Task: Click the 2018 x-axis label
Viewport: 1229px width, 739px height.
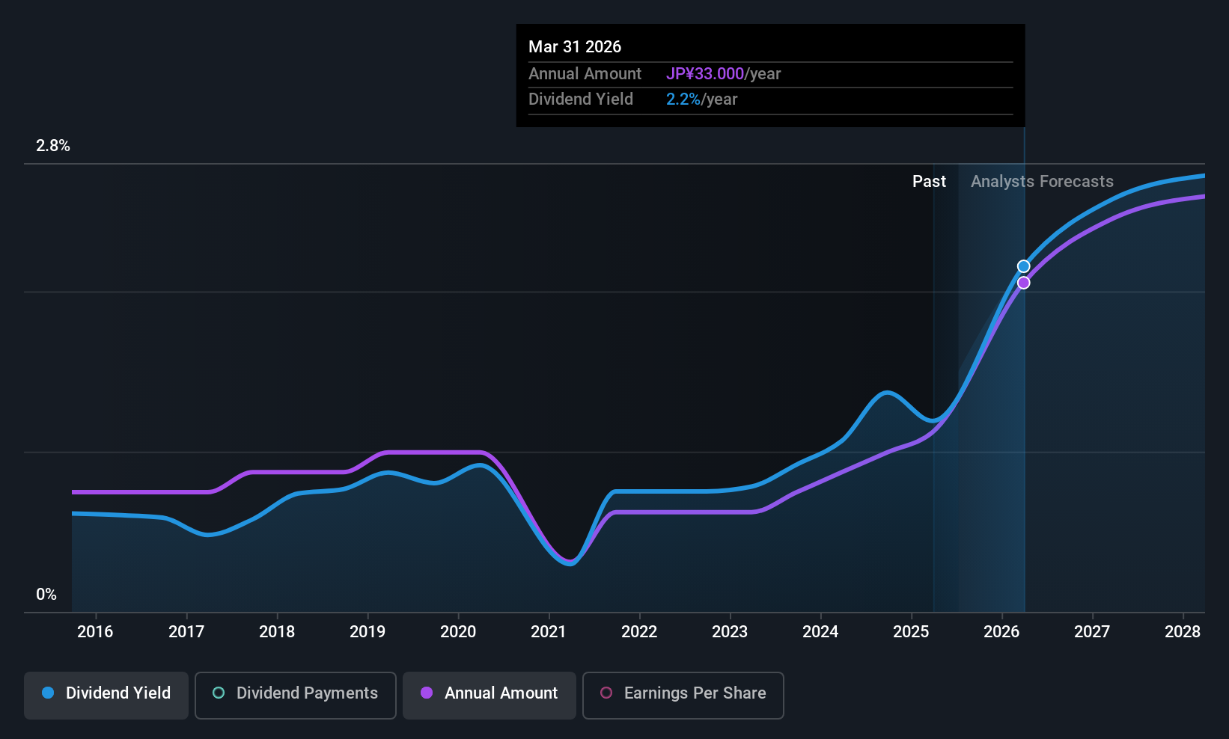Action: pos(277,631)
